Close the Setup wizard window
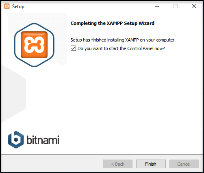The image size is (204, 173). (x=194, y=6)
